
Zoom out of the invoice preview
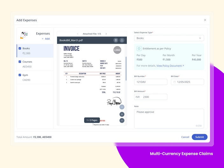(122, 120)
